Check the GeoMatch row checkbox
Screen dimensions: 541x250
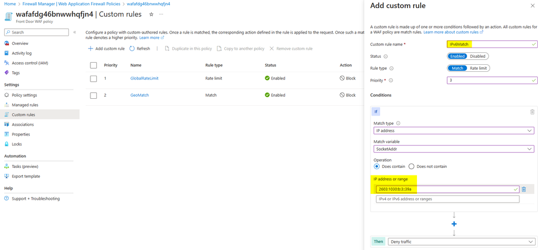click(x=94, y=95)
